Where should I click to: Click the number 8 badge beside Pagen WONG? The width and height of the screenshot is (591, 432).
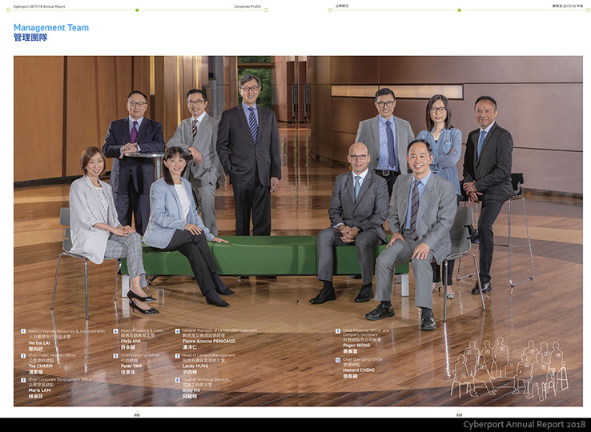[x=337, y=330]
